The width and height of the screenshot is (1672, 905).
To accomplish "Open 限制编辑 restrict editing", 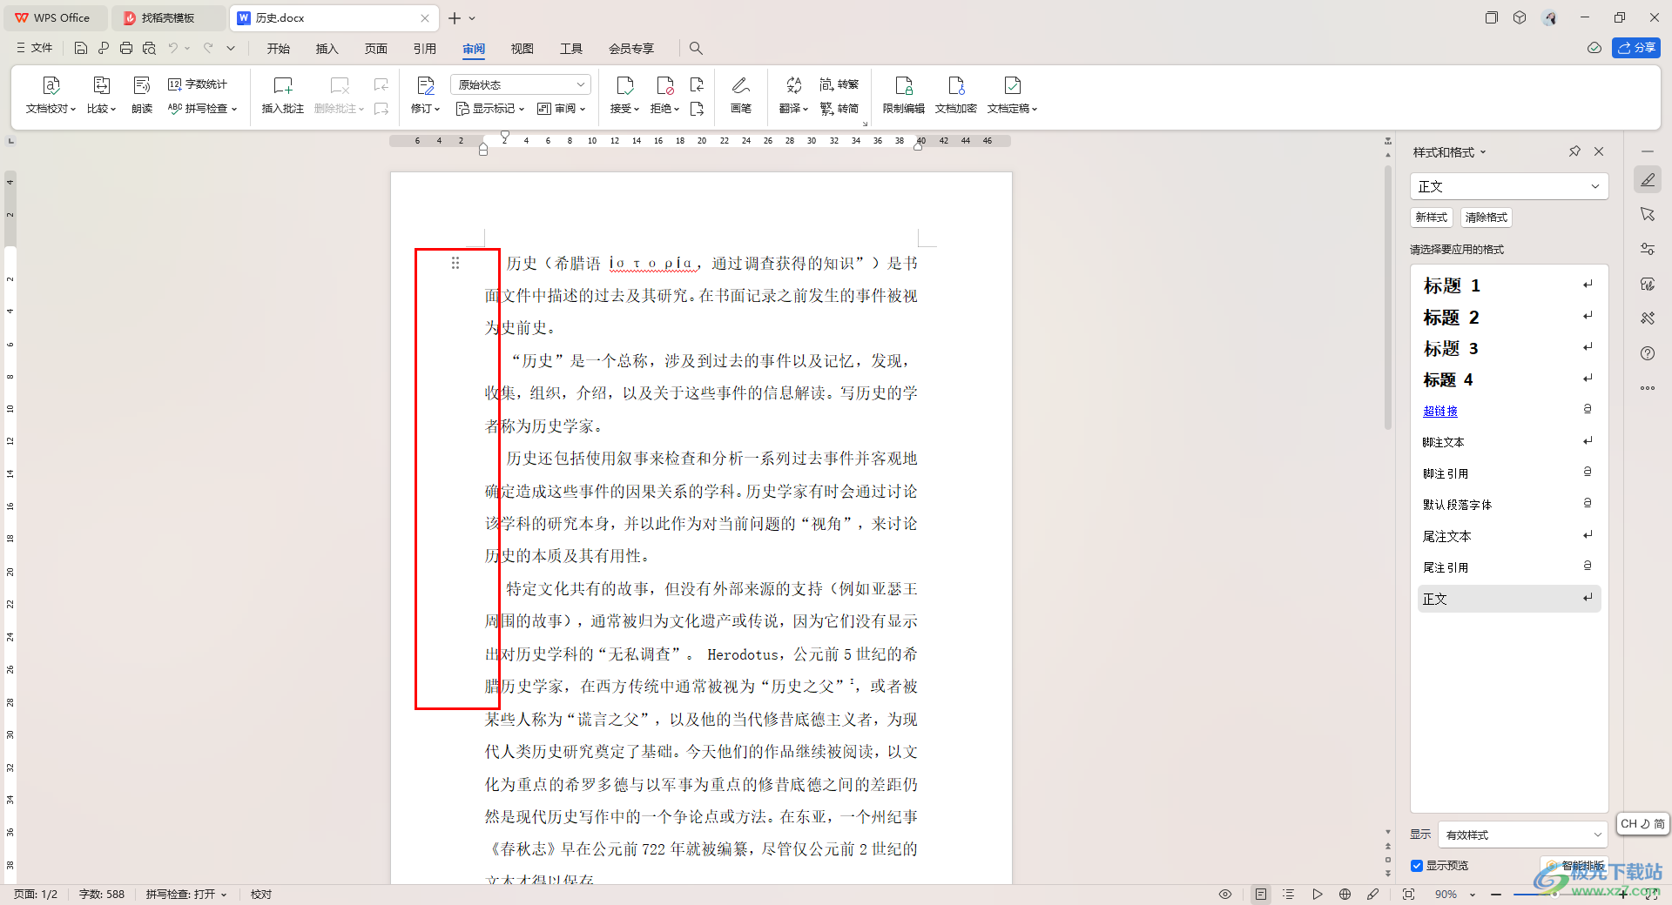I will [904, 95].
